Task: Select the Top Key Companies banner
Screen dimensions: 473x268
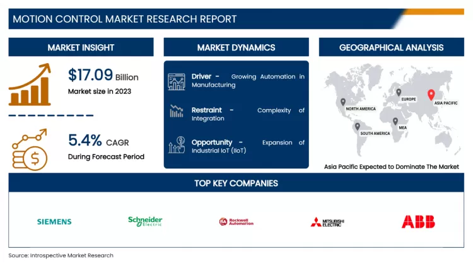Action: 237,183
